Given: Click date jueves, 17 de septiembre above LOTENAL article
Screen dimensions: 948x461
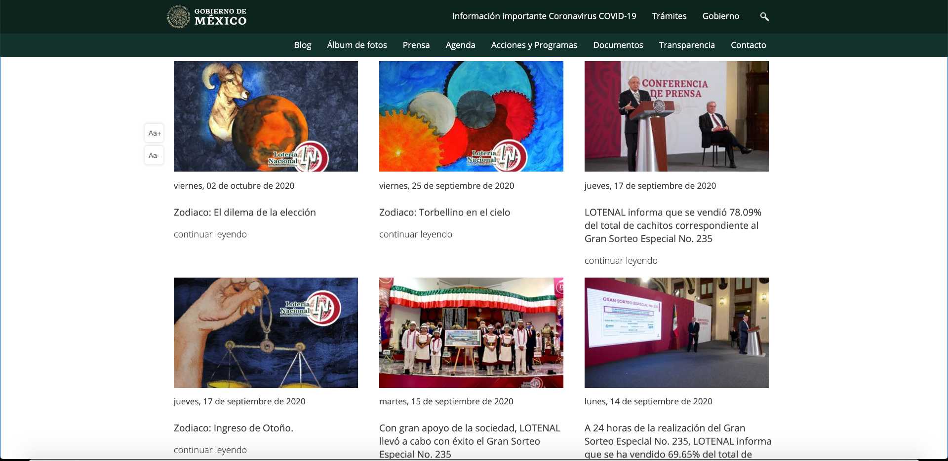Looking at the screenshot, I should (650, 186).
